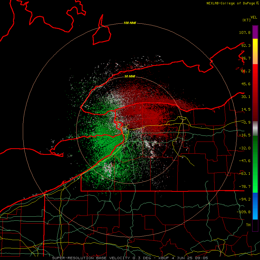Select the 76.7 scale value
The height and width of the screenshot is (260, 260).
tap(246, 58)
